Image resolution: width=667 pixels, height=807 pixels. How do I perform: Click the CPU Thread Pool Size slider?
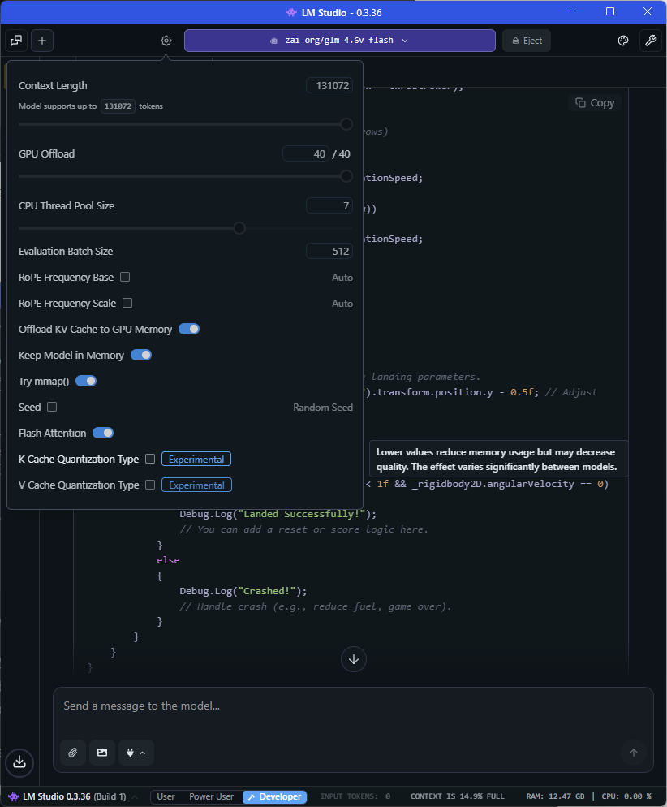239,228
